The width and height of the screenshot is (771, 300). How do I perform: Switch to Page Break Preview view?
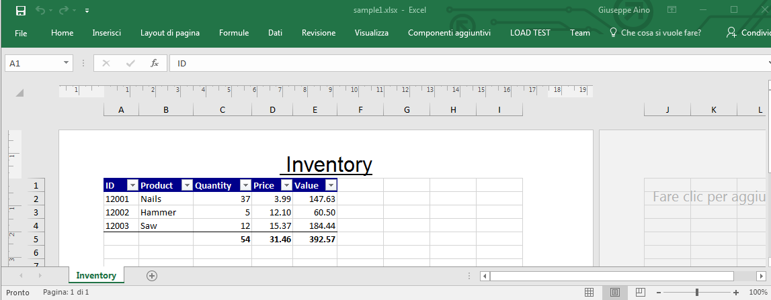[640, 293]
